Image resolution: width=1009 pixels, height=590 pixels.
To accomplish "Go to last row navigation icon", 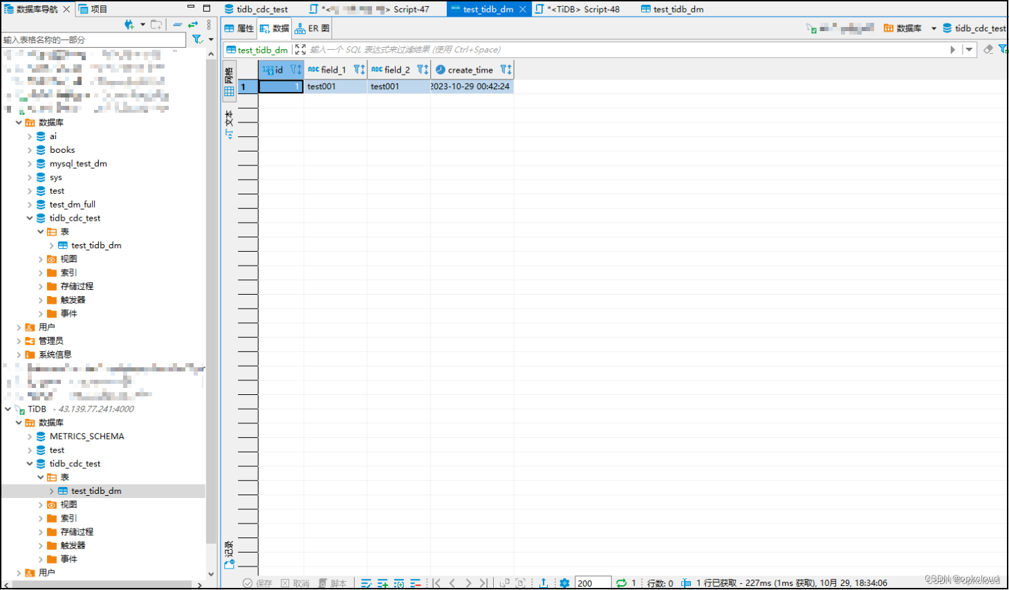I will tap(483, 583).
